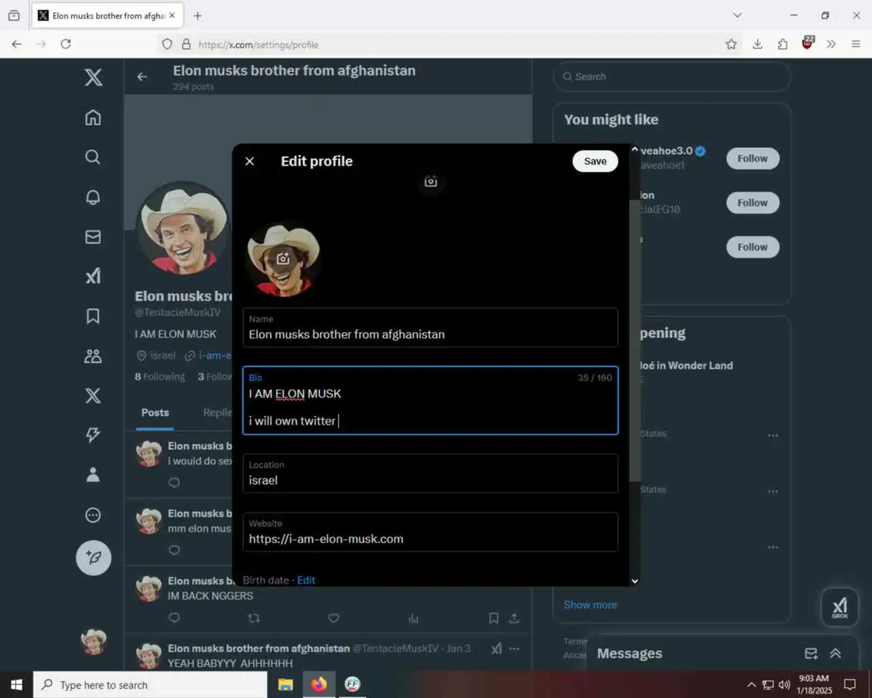Click Show more under trends
The width and height of the screenshot is (872, 698).
pyautogui.click(x=590, y=605)
